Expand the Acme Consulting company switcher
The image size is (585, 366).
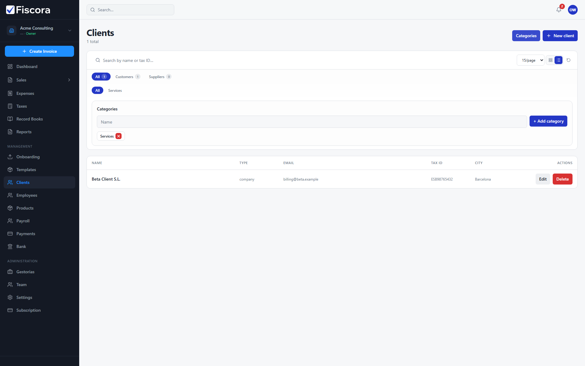[70, 30]
